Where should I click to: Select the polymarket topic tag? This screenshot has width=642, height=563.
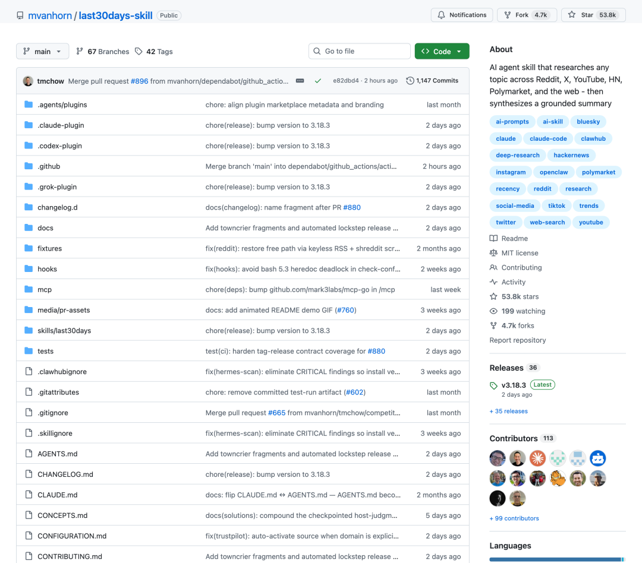[x=599, y=172]
